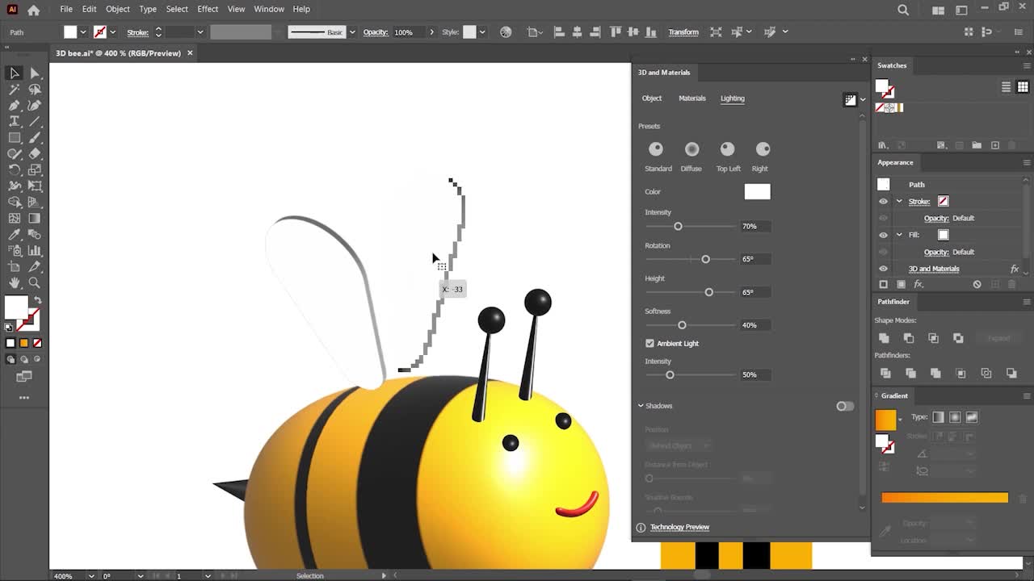Viewport: 1034px width, 581px height.
Task: Select the Free Transform tool
Action: (x=35, y=186)
